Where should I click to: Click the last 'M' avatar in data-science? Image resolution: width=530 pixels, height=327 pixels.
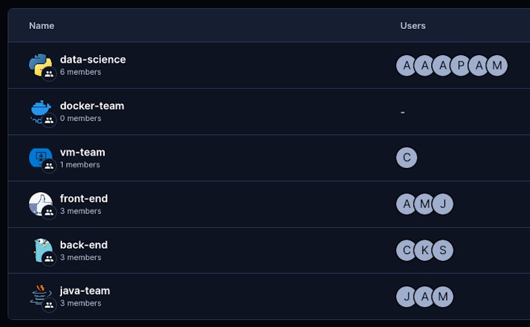tap(496, 65)
